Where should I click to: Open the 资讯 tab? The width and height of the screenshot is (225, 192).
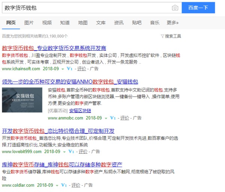coord(118,22)
